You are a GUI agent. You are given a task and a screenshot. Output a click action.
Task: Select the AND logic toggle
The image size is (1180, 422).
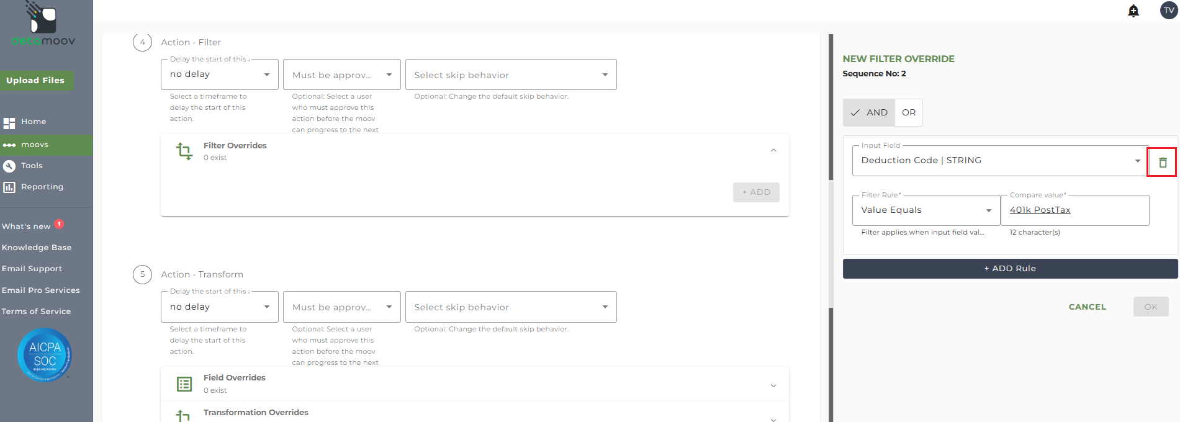[869, 112]
